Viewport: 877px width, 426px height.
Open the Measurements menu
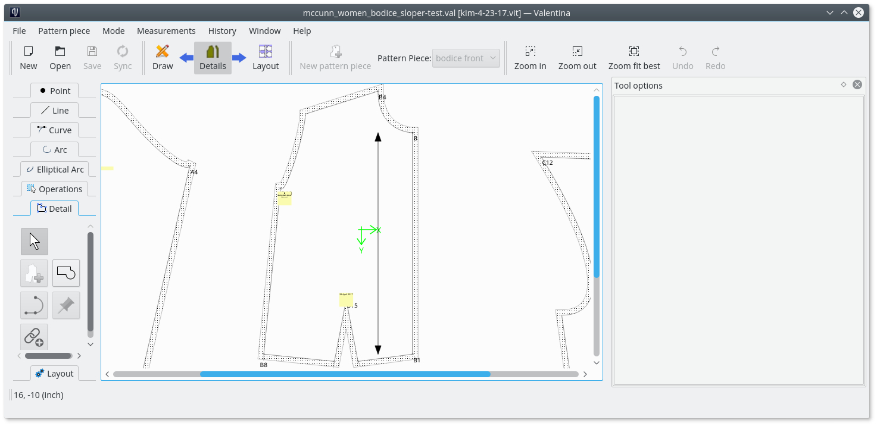point(166,31)
